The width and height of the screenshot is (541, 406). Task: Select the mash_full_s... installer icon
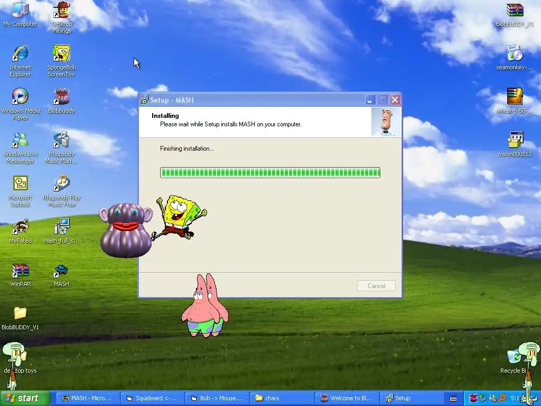point(61,231)
